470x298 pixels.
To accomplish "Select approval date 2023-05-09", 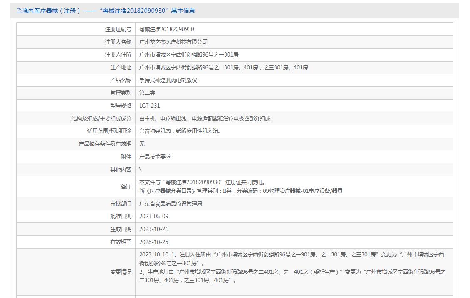I will tap(154, 217).
